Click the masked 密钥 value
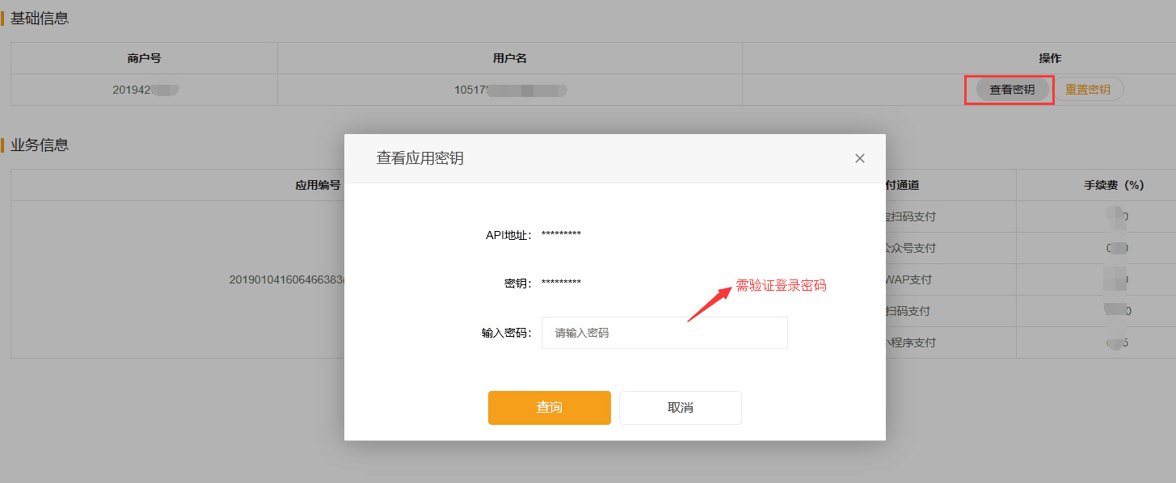Viewport: 1176px width, 483px height. click(x=561, y=283)
